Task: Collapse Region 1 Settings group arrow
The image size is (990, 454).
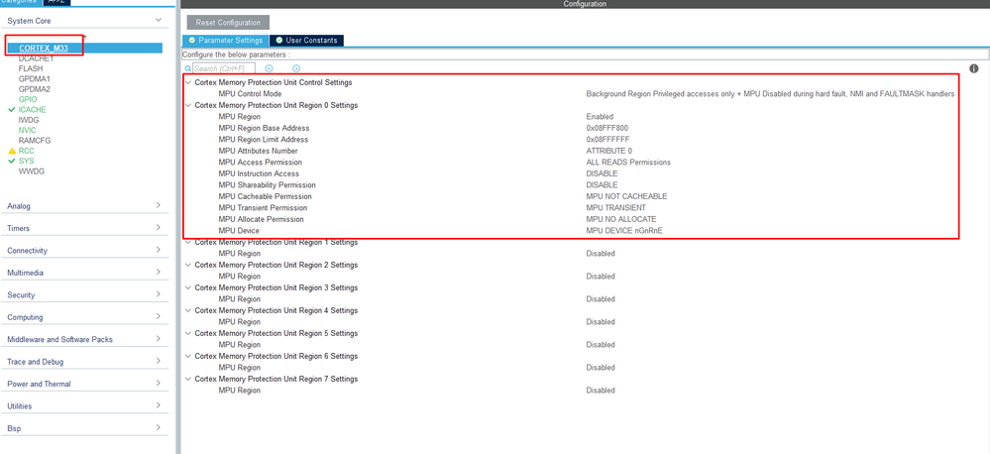Action: click(188, 242)
